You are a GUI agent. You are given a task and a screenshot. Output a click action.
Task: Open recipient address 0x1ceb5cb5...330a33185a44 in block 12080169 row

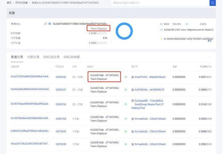click(150, 119)
